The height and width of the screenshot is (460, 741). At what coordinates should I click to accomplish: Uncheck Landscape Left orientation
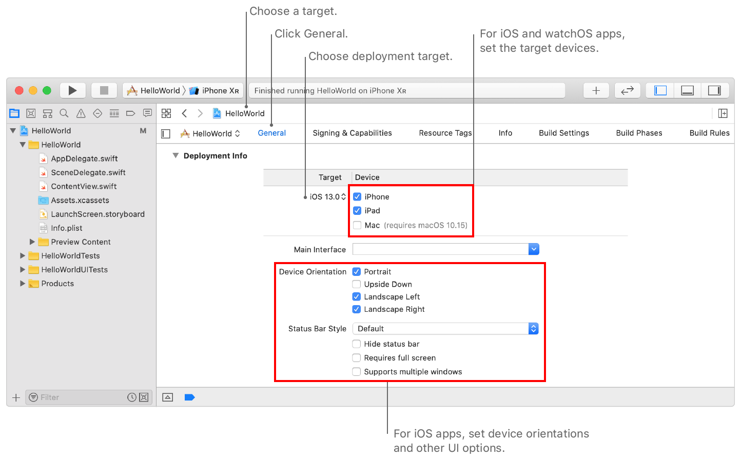point(357,296)
